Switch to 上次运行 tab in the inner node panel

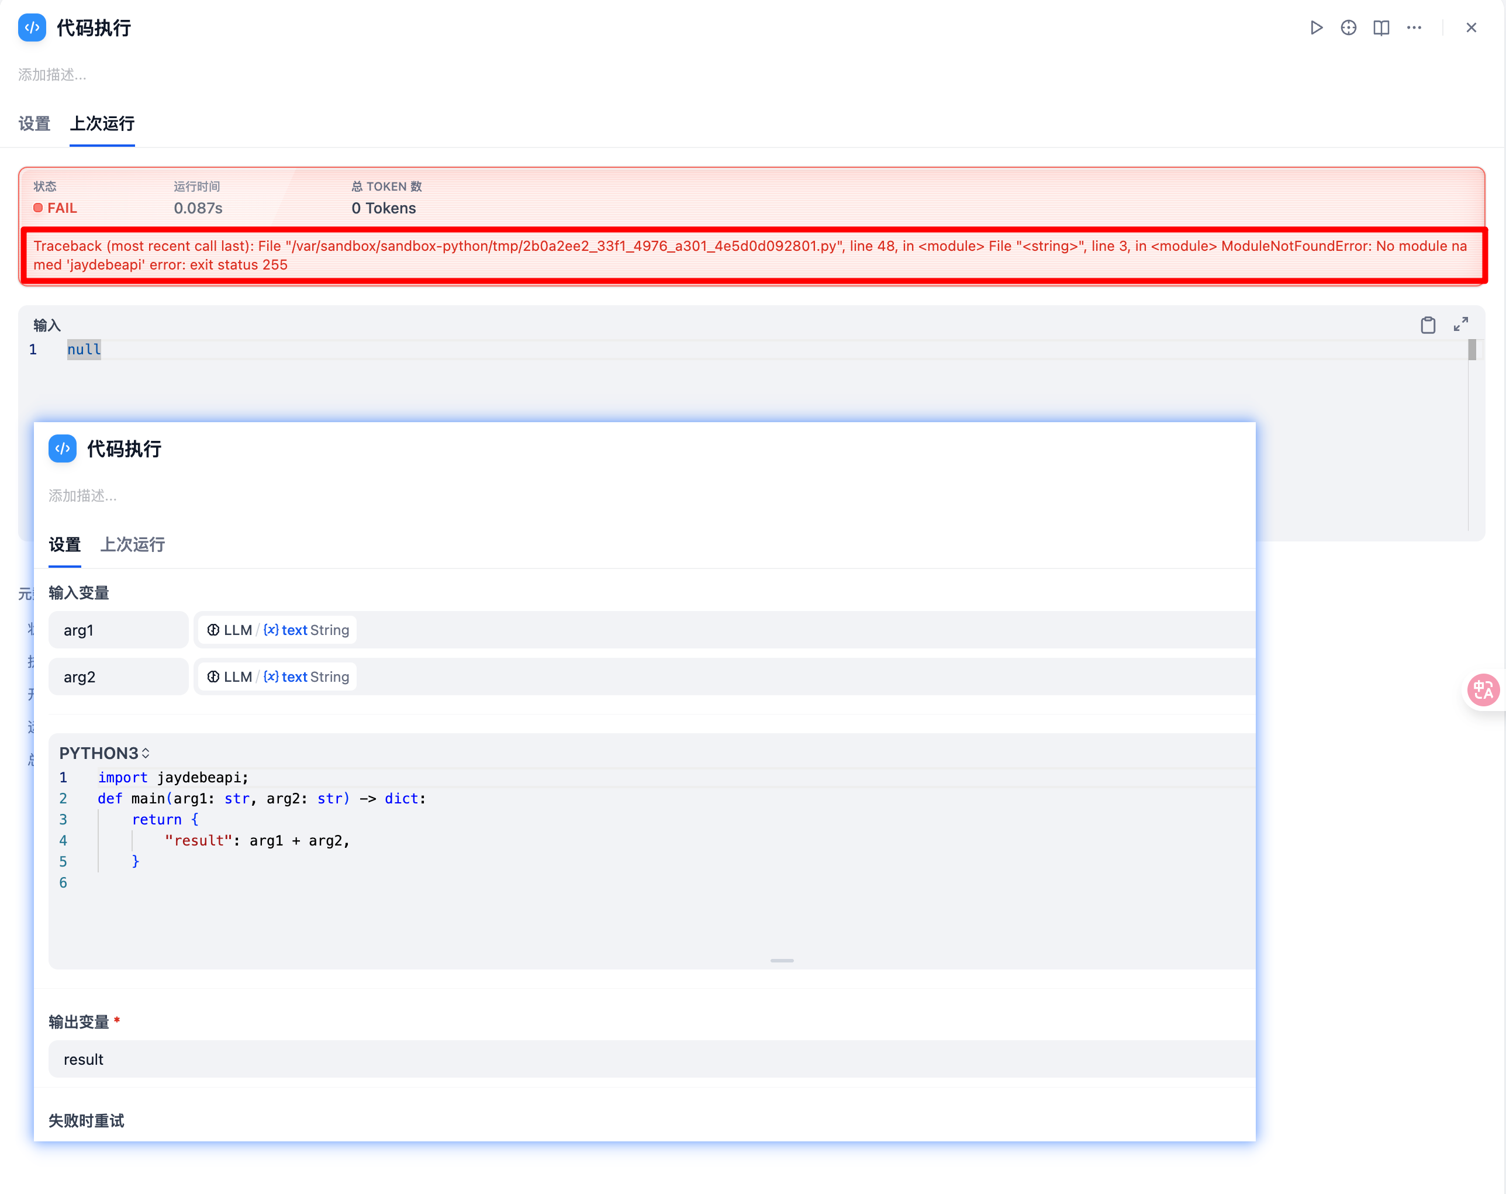coord(132,545)
